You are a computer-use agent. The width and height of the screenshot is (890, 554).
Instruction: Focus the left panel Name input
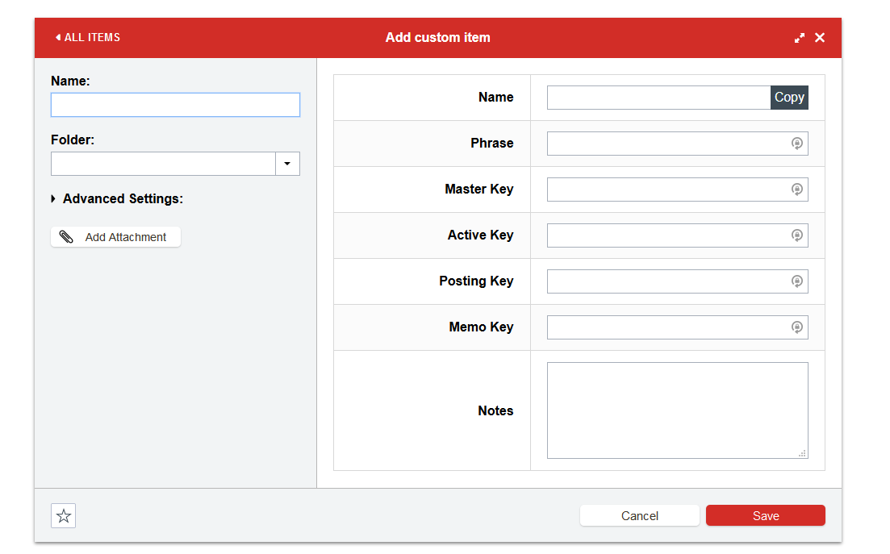tap(175, 105)
